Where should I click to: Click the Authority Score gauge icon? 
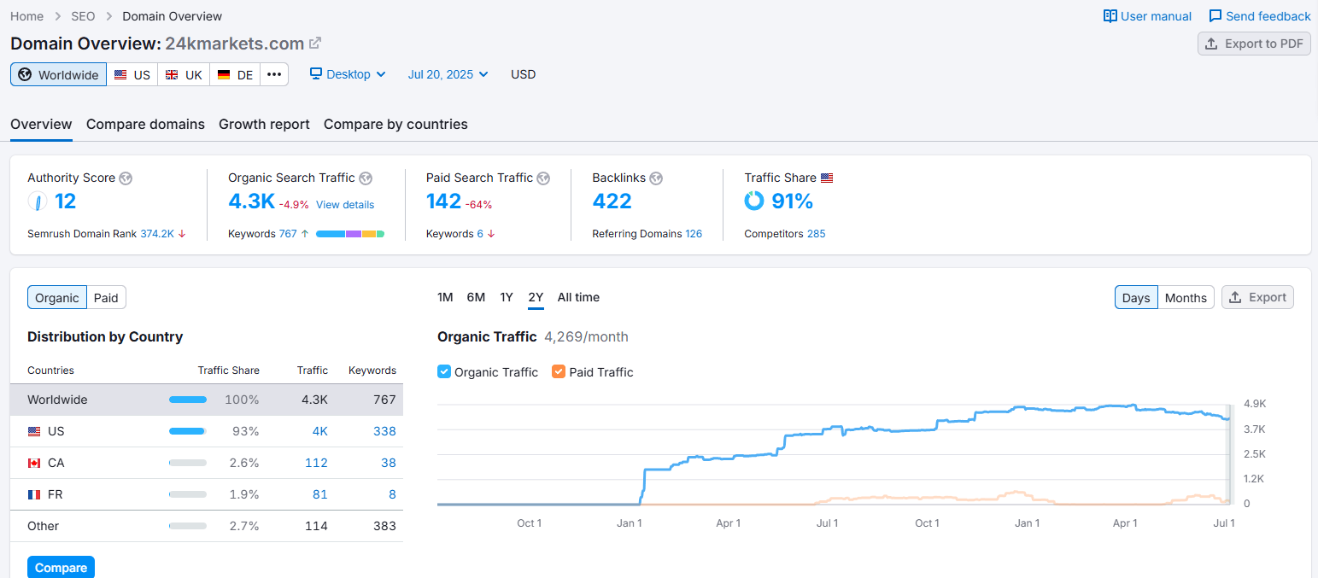point(38,201)
